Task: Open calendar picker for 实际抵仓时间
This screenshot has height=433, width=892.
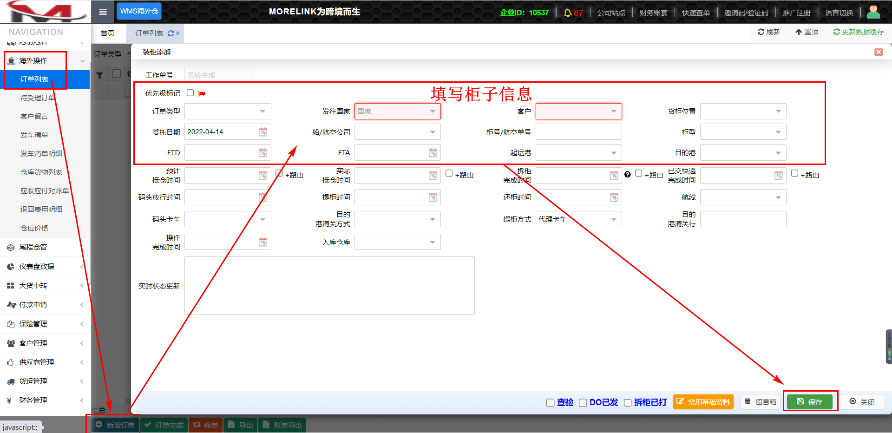Action: tap(433, 176)
